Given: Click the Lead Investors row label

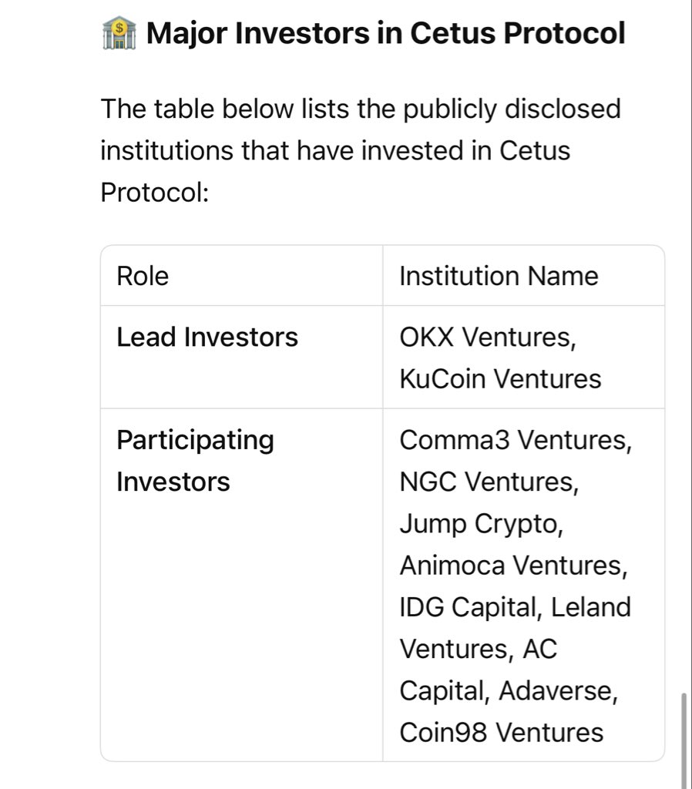Looking at the screenshot, I should click(x=207, y=337).
